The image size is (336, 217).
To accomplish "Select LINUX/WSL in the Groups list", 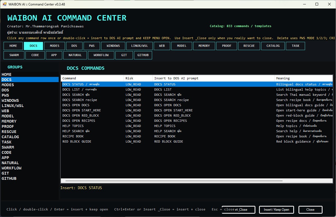I will click(x=30, y=106).
